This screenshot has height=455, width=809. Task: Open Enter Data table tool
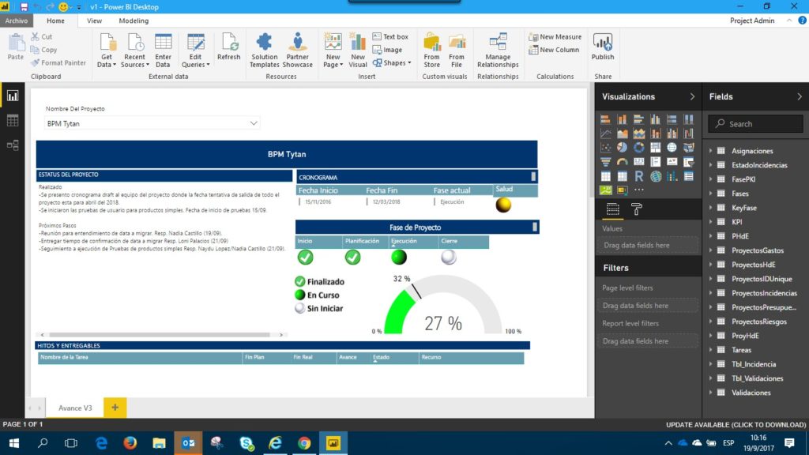coord(163,50)
